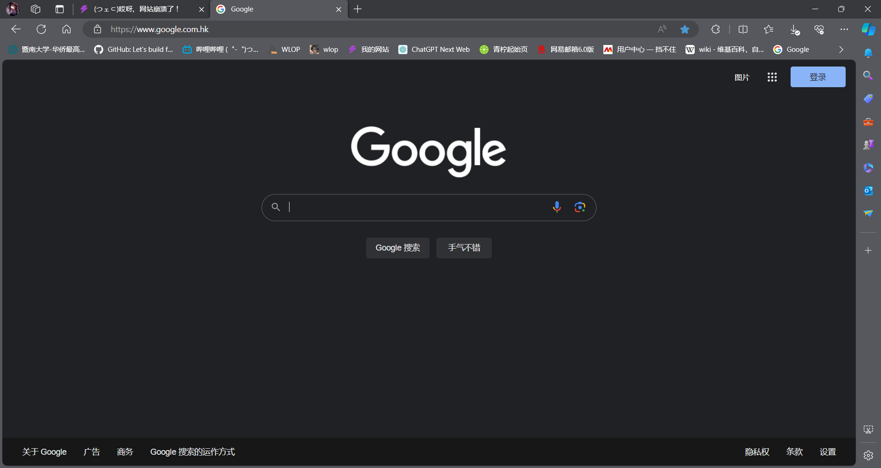Open Google 搜索的运作方式 link
Screen dimensions: 881x468
(193, 452)
